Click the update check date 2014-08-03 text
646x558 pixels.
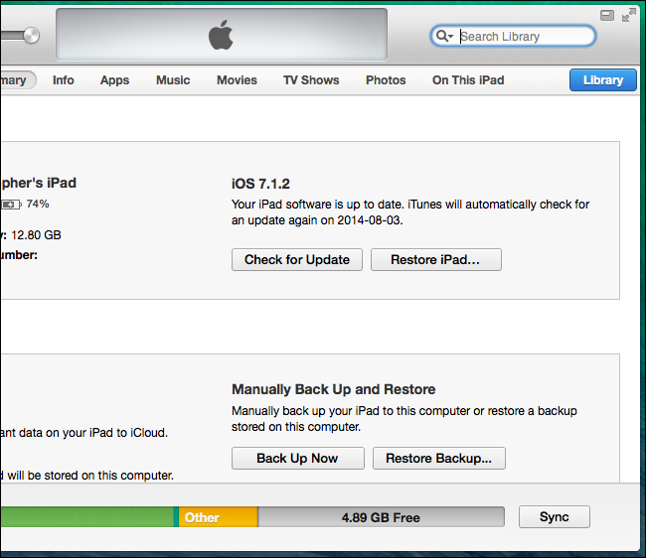[x=369, y=220]
